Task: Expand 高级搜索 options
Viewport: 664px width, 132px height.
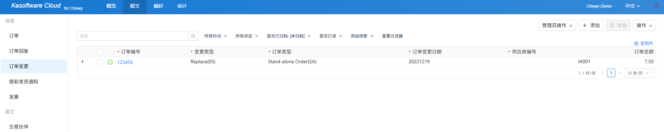Action: 362,36
